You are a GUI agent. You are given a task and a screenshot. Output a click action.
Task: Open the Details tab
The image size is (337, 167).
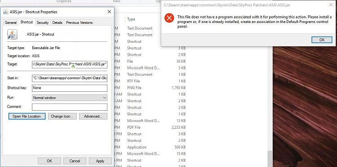coord(58,23)
